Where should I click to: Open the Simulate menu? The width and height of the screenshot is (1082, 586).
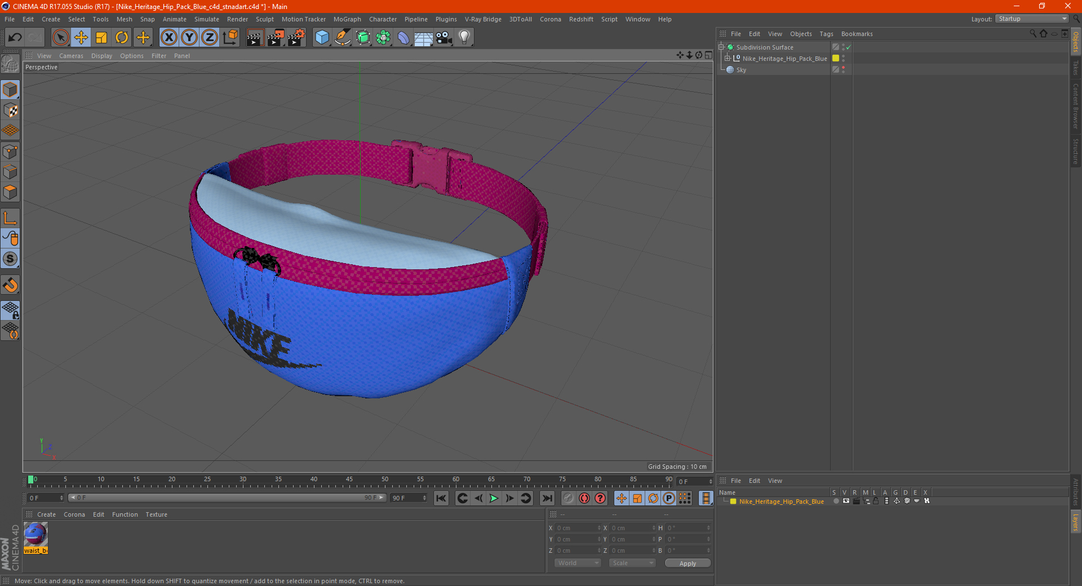(x=207, y=19)
